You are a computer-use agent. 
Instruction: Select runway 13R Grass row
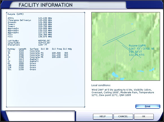(x=22, y=67)
